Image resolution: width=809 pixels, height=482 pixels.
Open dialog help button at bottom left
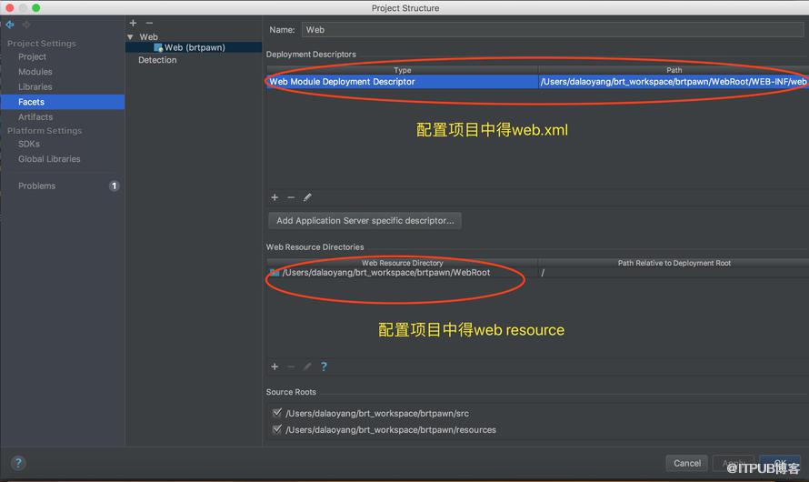click(18, 463)
